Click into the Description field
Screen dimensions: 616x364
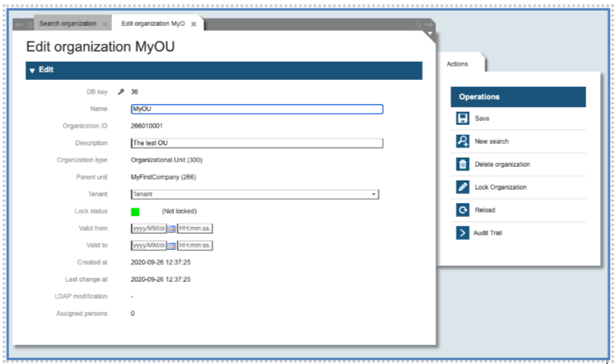pyautogui.click(x=256, y=142)
